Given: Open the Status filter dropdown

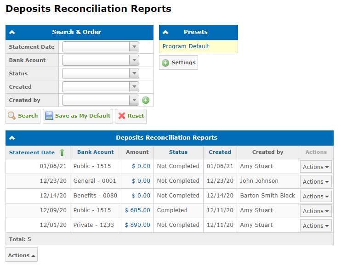Looking at the screenshot, I should 101,73.
